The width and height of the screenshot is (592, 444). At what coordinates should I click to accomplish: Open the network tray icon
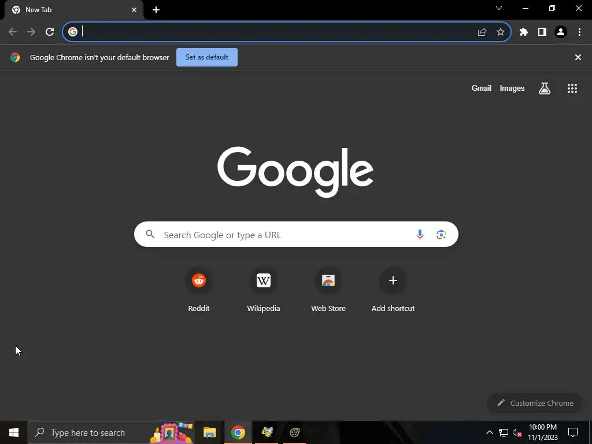pyautogui.click(x=504, y=432)
